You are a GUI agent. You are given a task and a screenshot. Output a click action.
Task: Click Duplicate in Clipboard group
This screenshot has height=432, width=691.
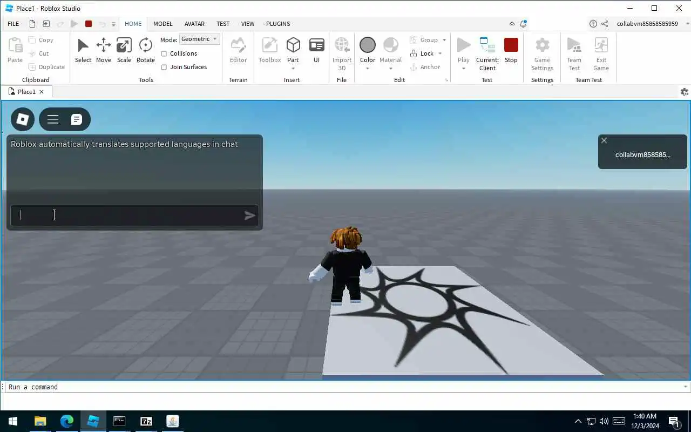coord(46,67)
